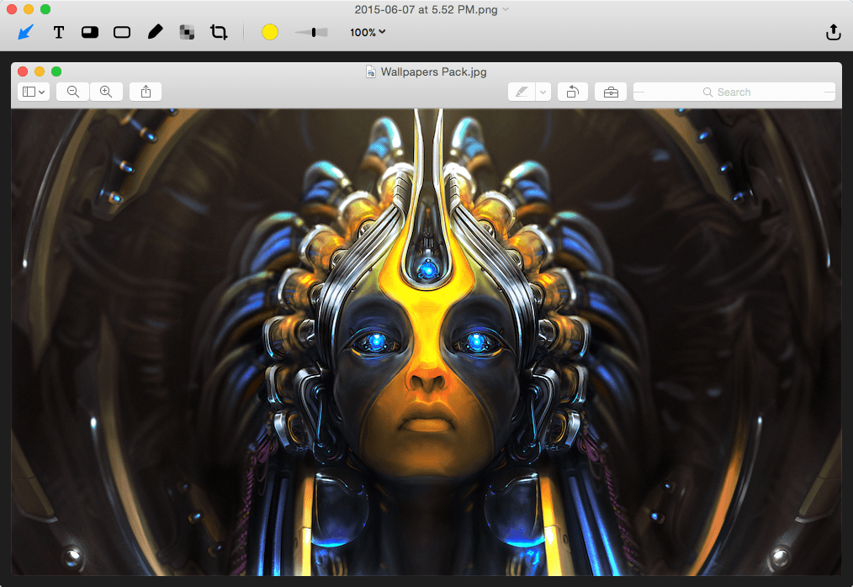Zoom in on Wallpapers Pack image
The height and width of the screenshot is (587, 853).
click(x=106, y=92)
